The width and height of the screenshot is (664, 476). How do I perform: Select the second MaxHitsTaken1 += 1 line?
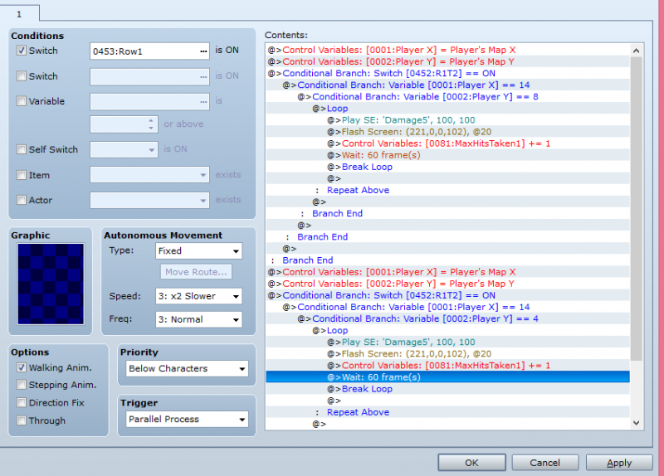(448, 366)
